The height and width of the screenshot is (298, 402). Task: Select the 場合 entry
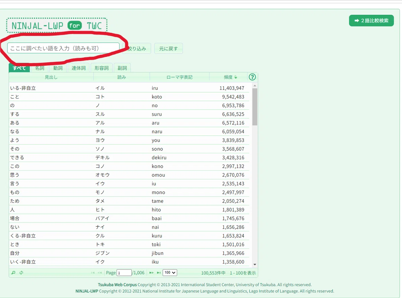coord(15,219)
